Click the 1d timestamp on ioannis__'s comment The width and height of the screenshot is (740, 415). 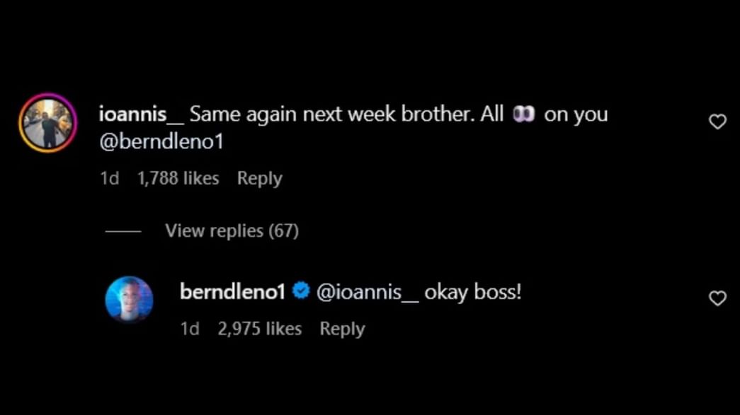(110, 178)
